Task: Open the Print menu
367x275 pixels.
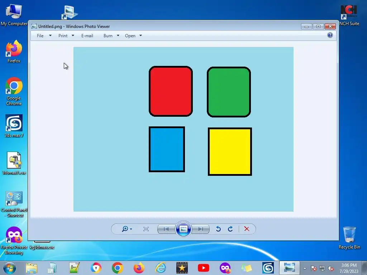Action: 63,35
